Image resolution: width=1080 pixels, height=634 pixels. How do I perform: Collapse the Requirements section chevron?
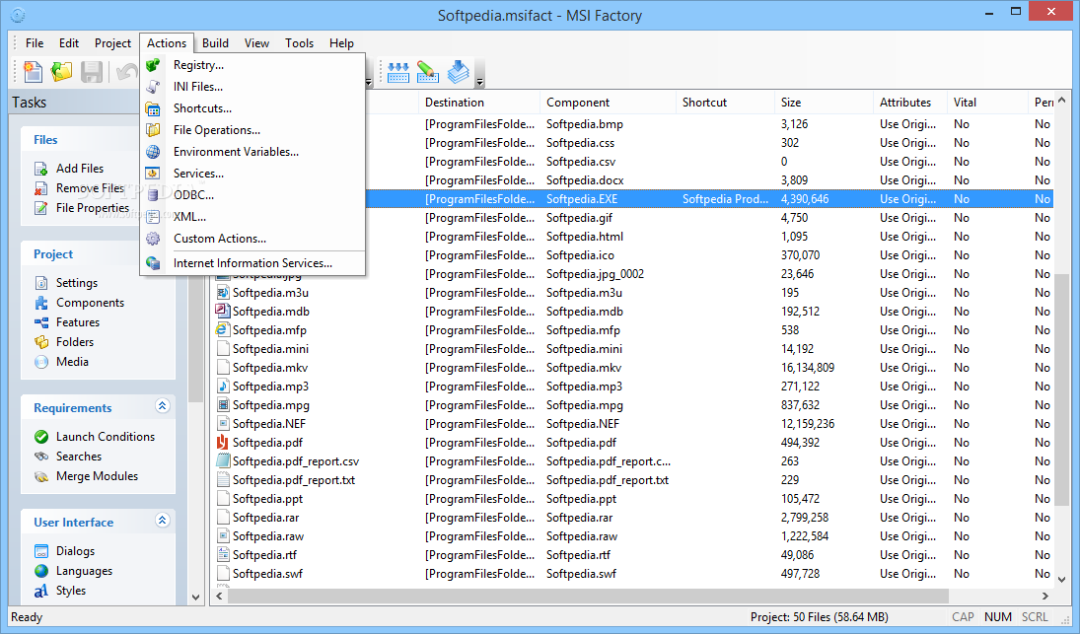[x=162, y=406]
